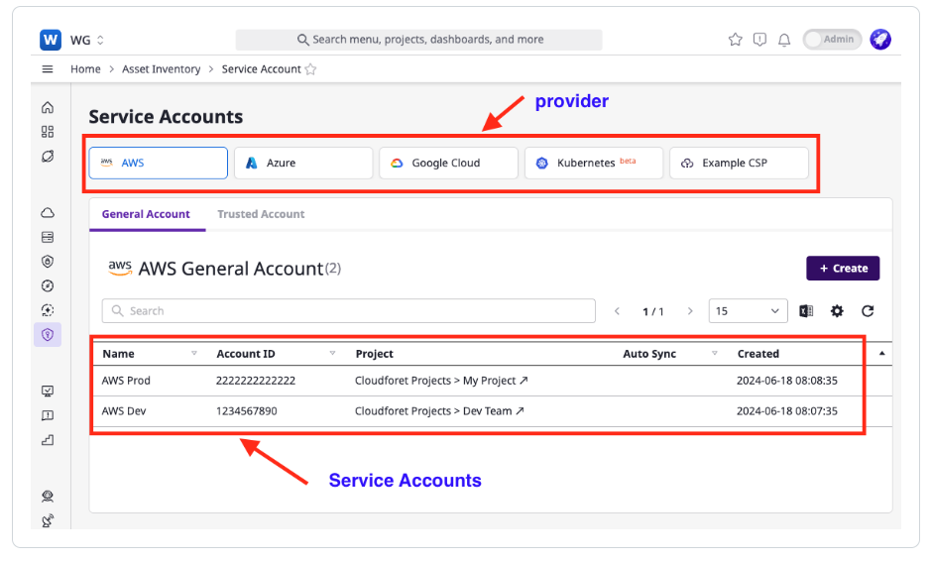The image size is (932, 562).
Task: Switch to the Trusted Account tab
Action: coord(261,214)
